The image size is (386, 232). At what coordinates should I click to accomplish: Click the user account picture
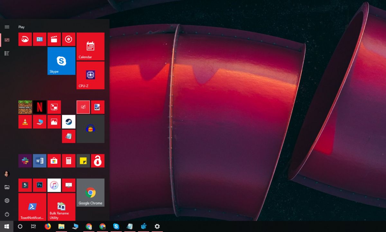pos(7,174)
